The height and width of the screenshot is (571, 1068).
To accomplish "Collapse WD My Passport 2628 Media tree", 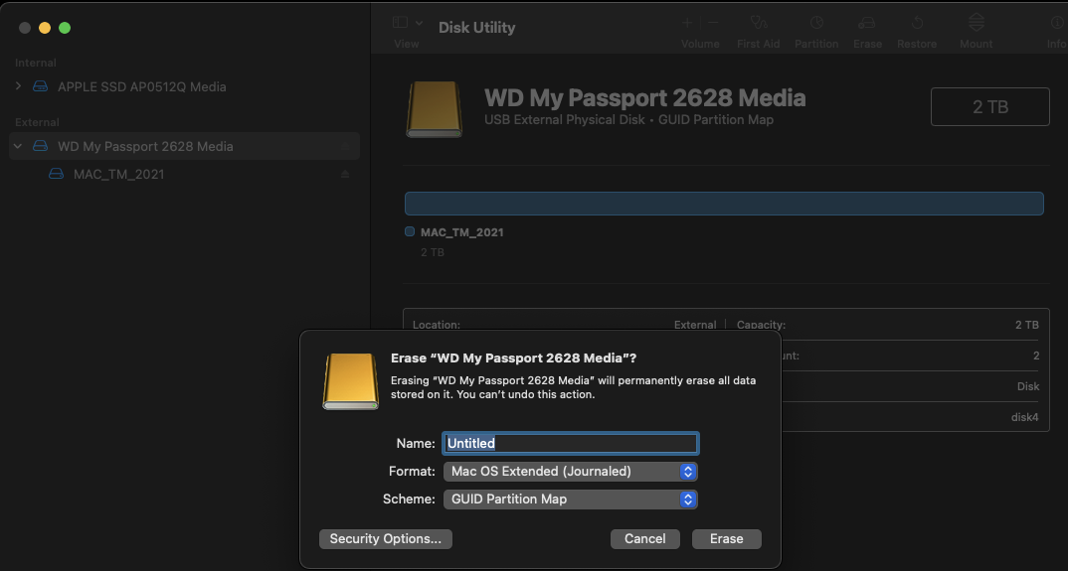I will click(x=18, y=146).
